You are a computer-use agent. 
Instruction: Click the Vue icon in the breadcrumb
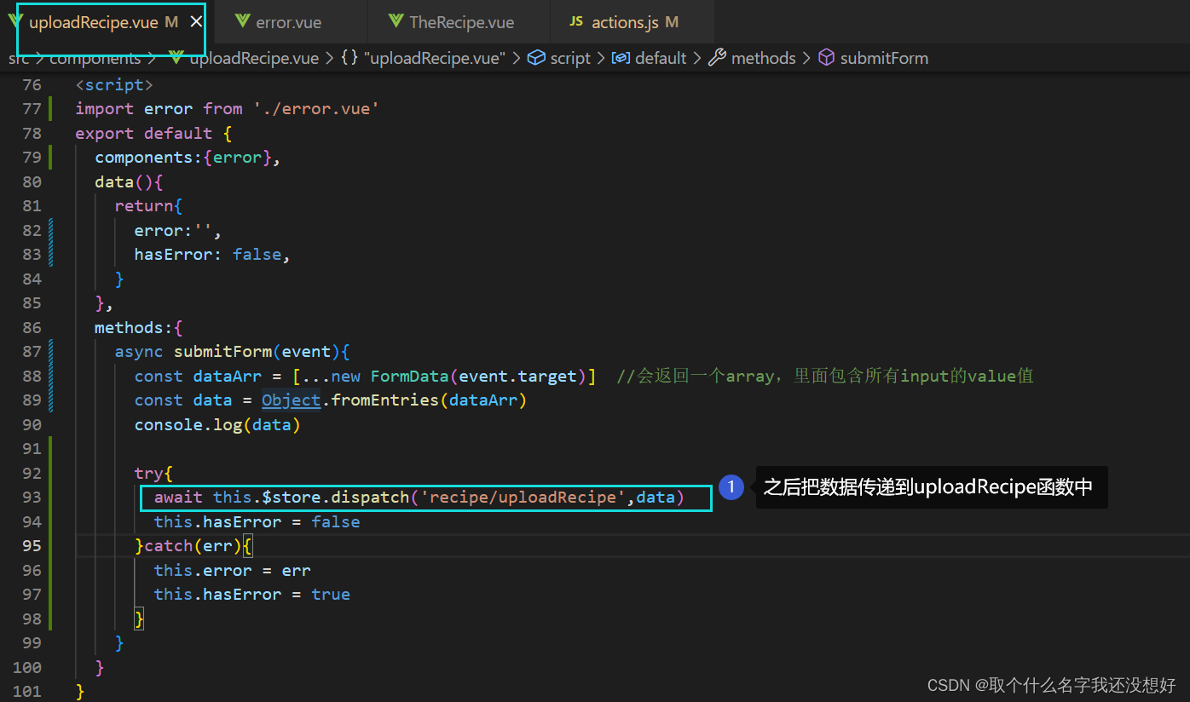[176, 58]
